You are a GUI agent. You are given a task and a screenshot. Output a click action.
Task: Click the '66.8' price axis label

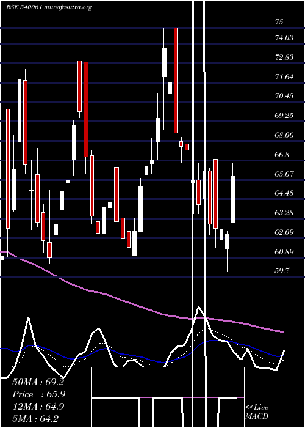pyautogui.click(x=282, y=155)
